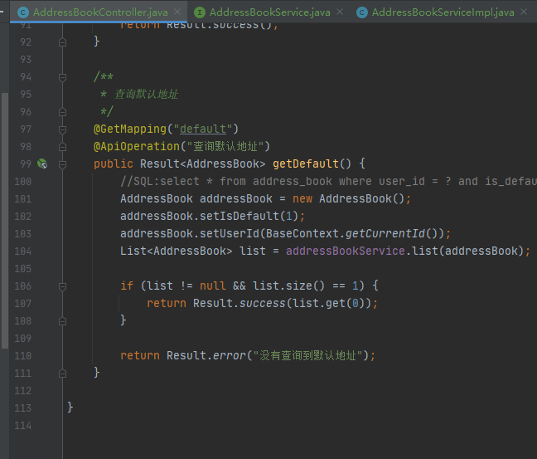Switch to AddressBookController.java tab
The width and height of the screenshot is (537, 459).
[x=100, y=12]
